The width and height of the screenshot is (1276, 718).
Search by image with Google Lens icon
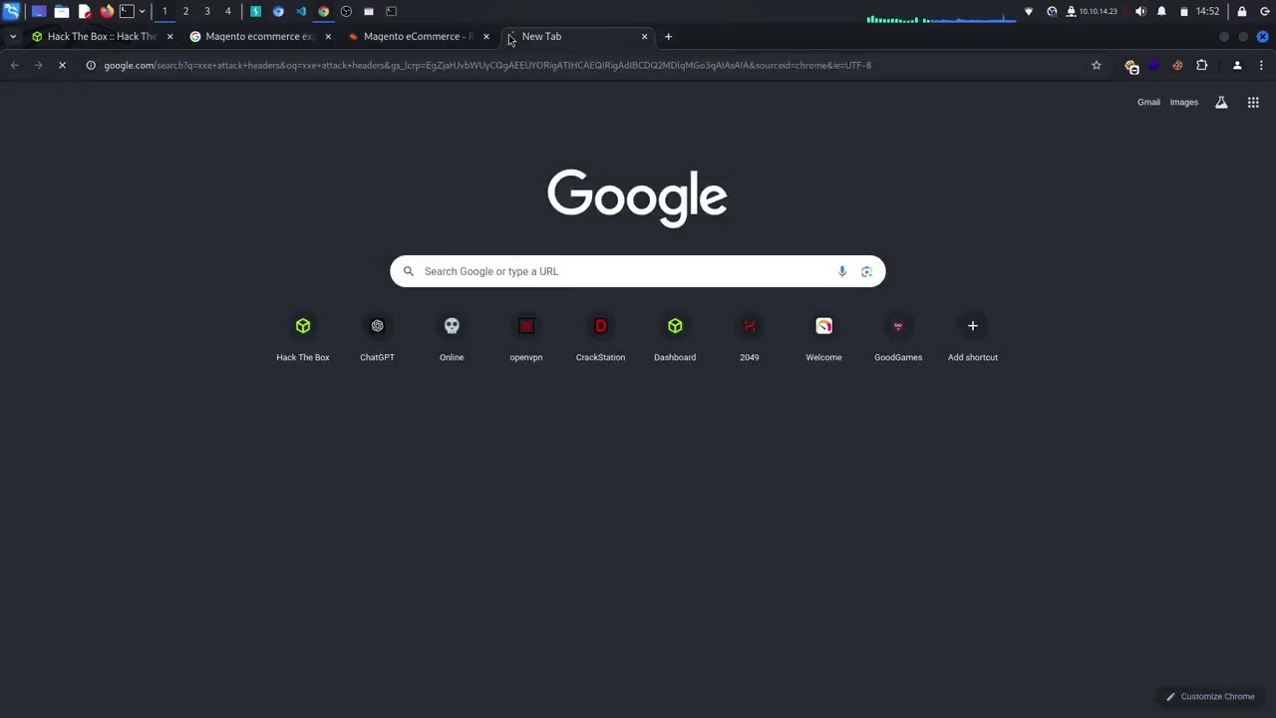tap(866, 271)
